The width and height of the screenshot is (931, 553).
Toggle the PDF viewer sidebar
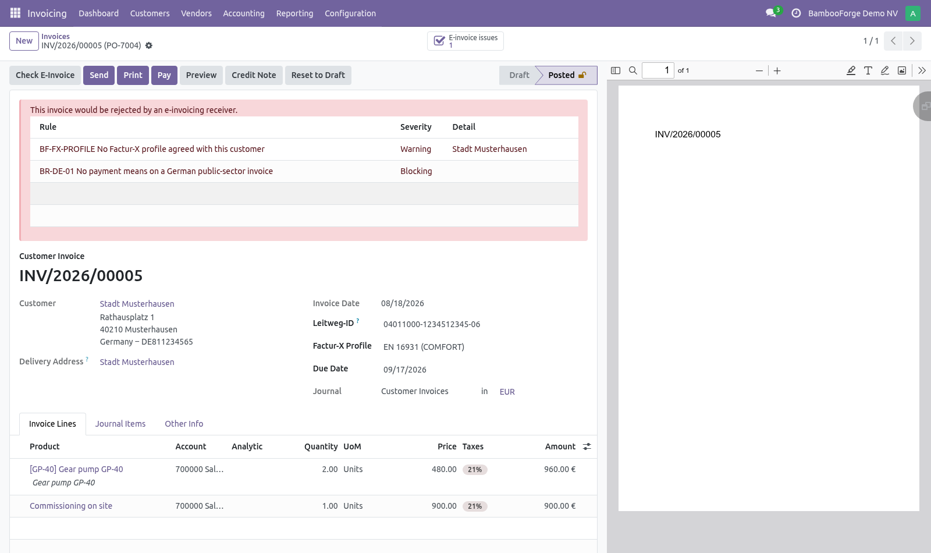[x=616, y=70]
